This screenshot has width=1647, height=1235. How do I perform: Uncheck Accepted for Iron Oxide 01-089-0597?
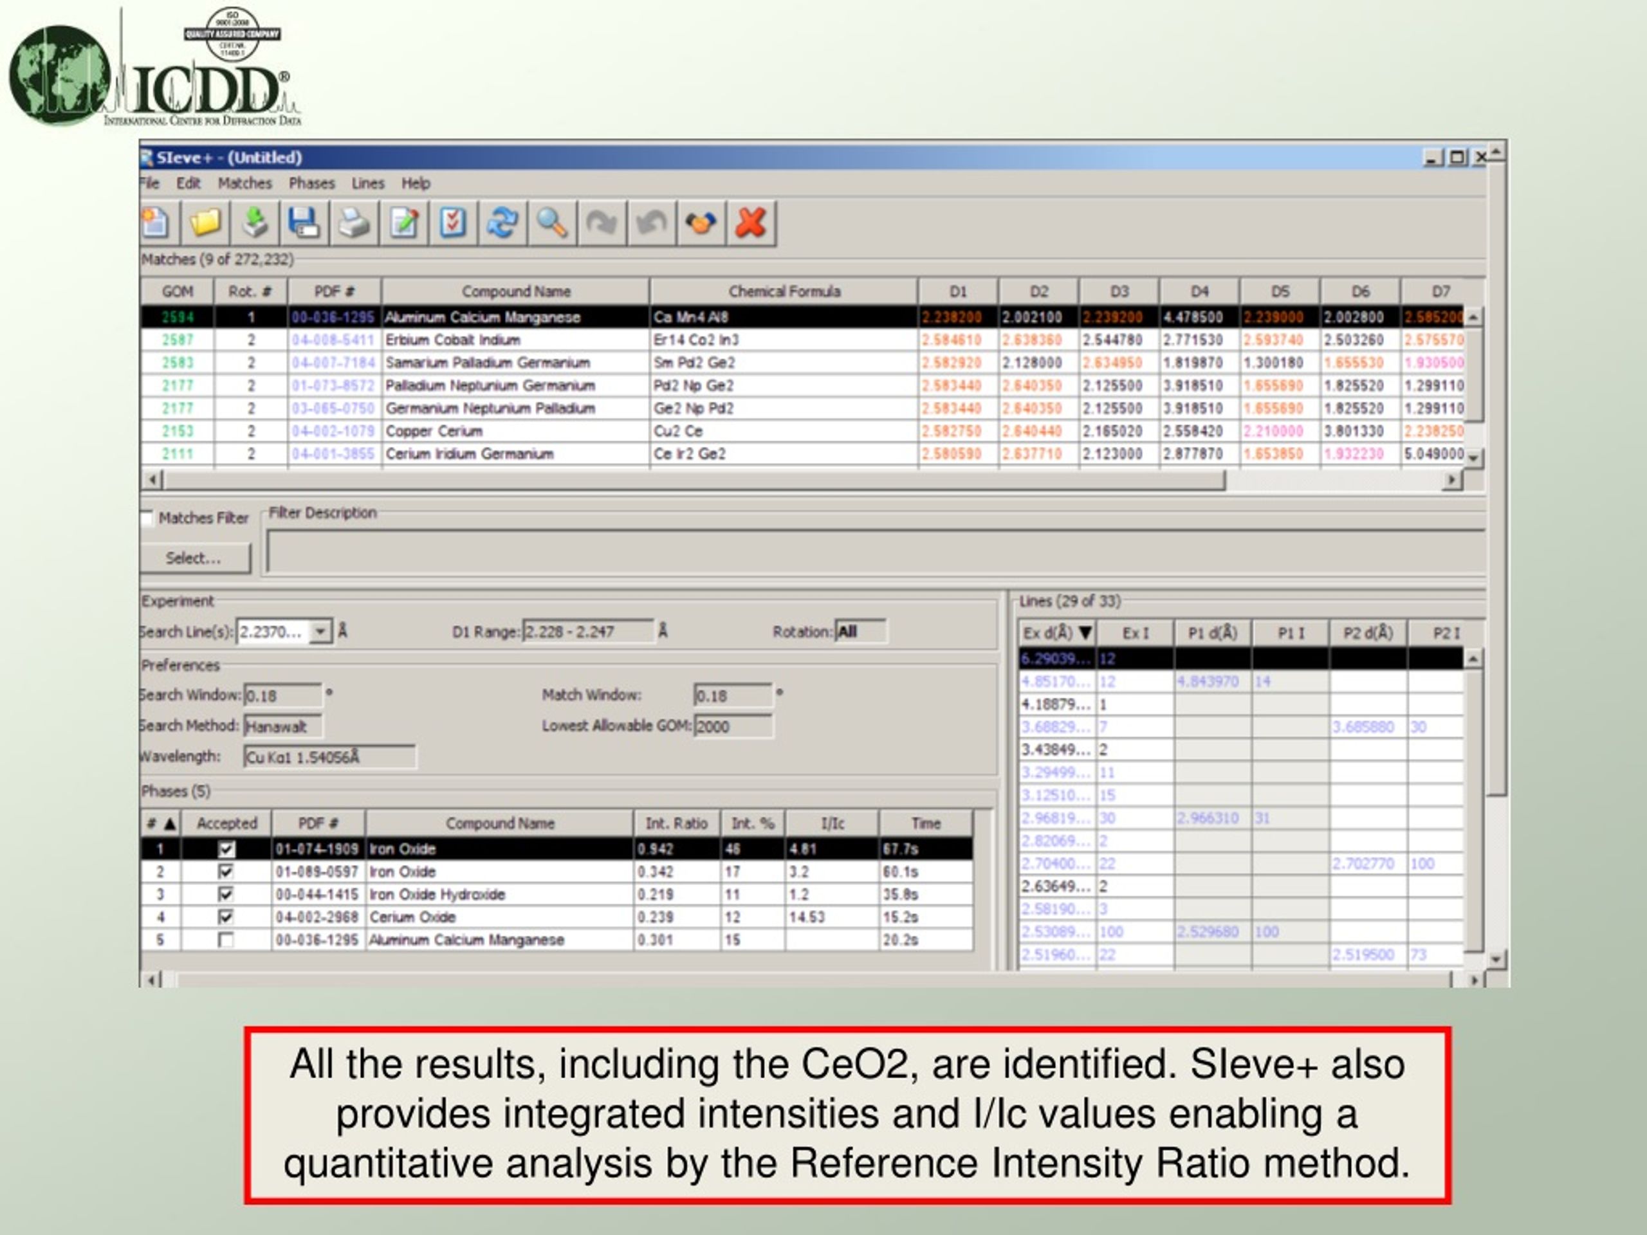[226, 872]
